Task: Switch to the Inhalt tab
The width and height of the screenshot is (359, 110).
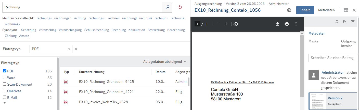Action: tap(305, 10)
